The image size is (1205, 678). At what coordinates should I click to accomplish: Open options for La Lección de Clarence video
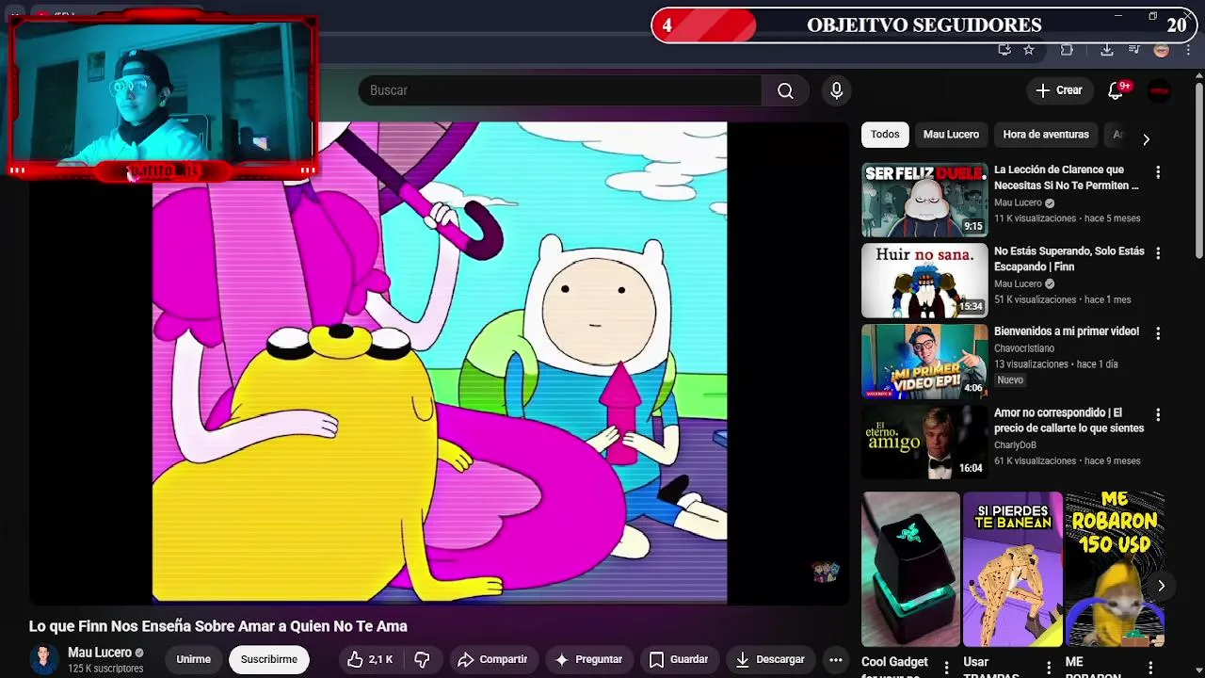pyautogui.click(x=1158, y=172)
